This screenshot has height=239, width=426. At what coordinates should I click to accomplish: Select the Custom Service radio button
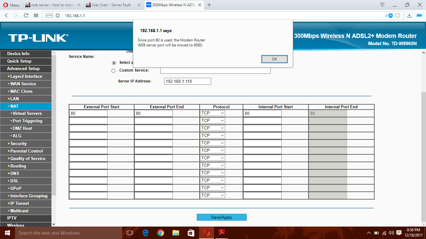pos(114,71)
